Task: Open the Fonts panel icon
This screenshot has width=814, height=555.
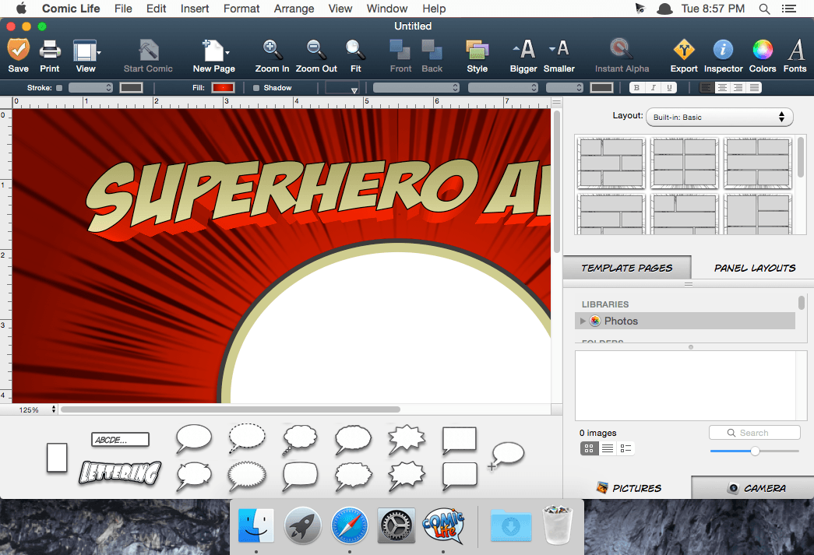Action: [795, 51]
